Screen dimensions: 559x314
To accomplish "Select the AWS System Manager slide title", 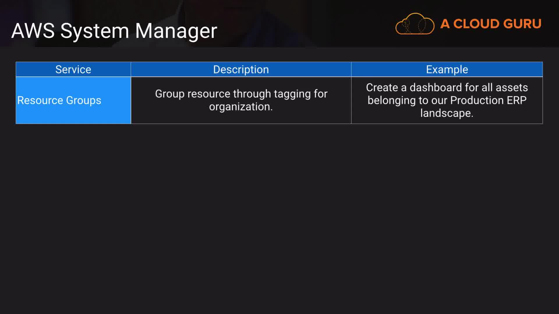I will coord(114,31).
